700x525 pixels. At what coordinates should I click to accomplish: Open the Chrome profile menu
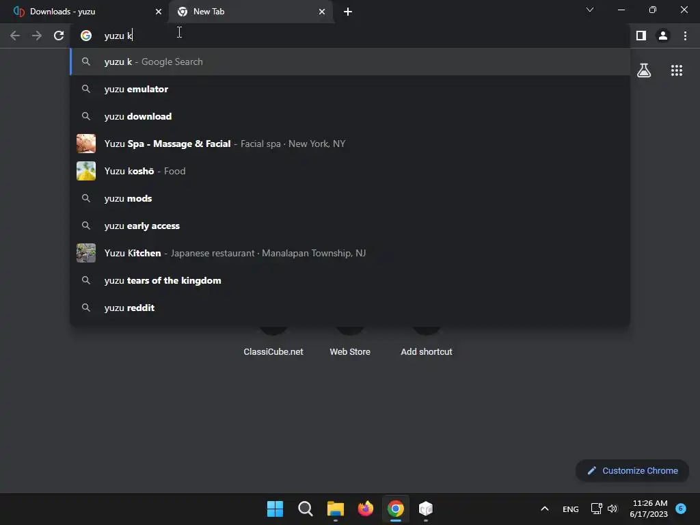pos(663,36)
